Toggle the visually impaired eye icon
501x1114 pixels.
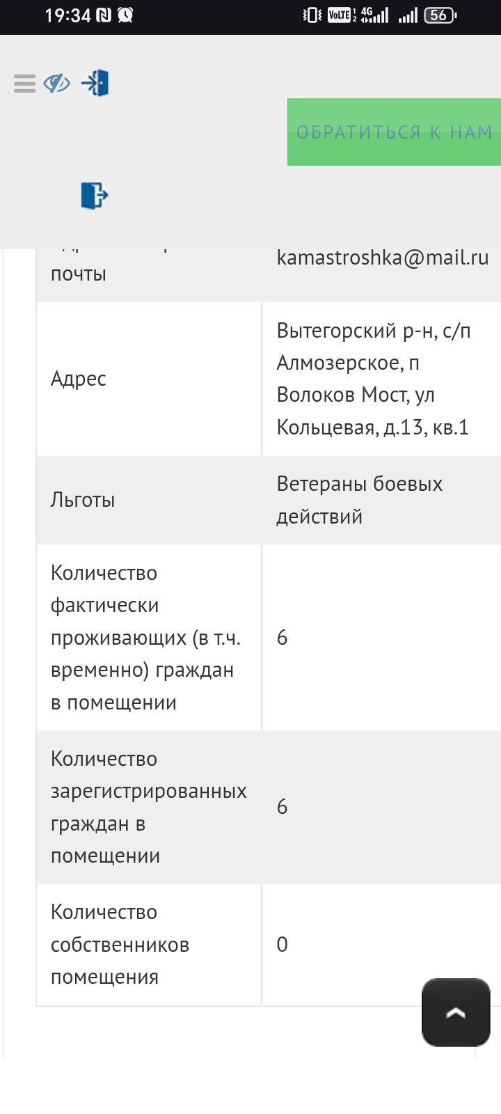[x=56, y=84]
